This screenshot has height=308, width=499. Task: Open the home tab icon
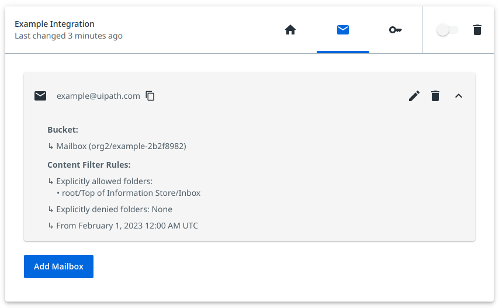click(290, 30)
